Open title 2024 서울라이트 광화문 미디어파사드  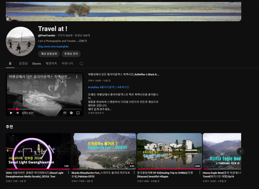click(35, 175)
